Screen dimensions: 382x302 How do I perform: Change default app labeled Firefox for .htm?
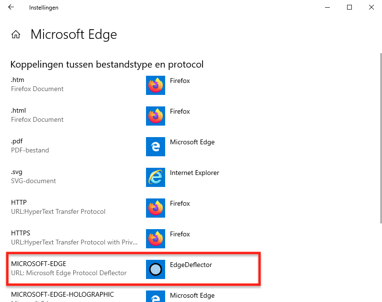pyautogui.click(x=180, y=81)
